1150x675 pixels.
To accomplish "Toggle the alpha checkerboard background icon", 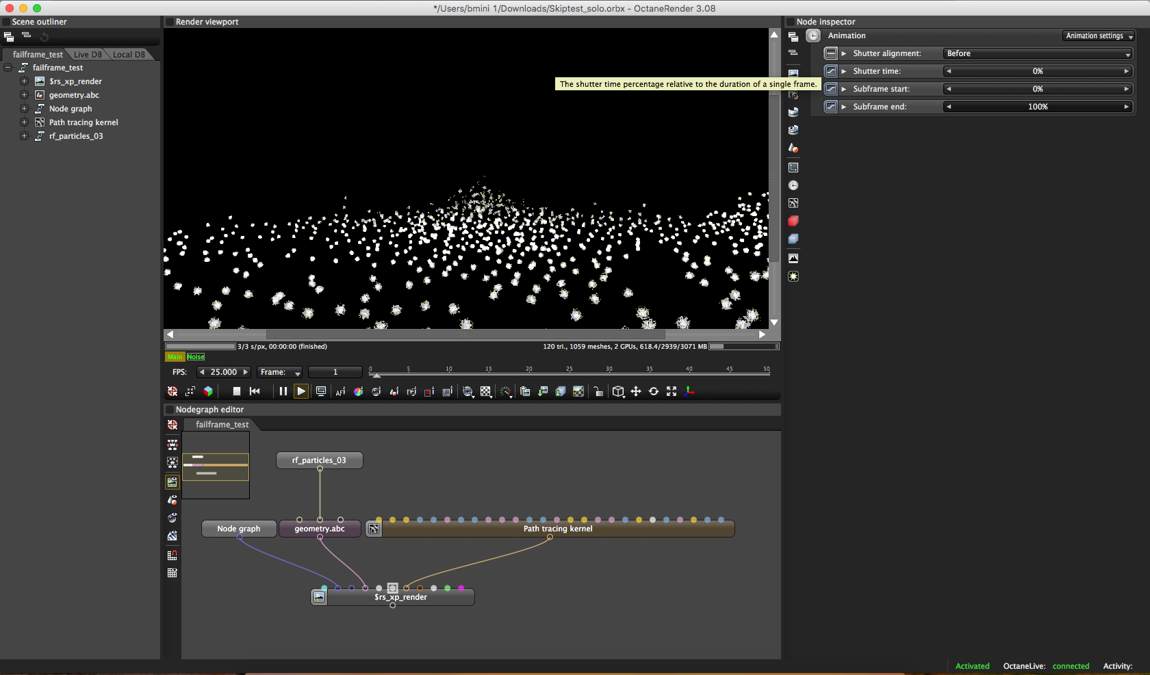I will pos(486,392).
